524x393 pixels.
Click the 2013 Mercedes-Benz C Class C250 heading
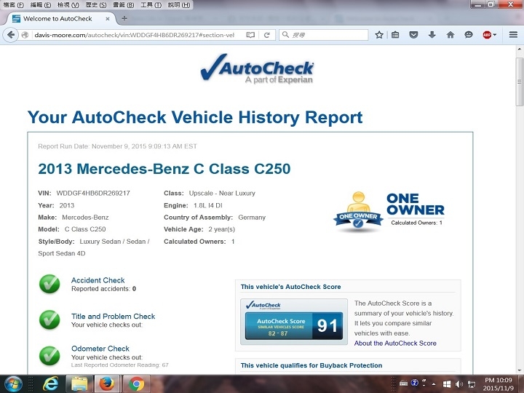click(164, 169)
